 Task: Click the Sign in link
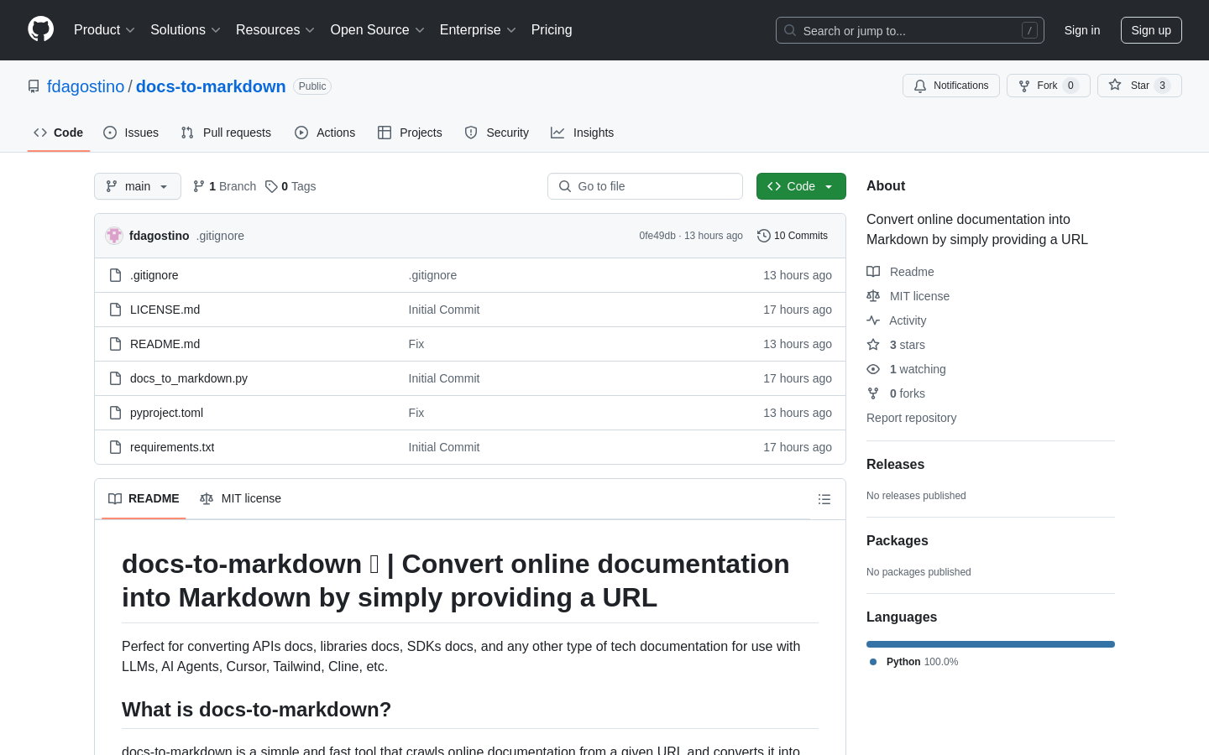1081,30
